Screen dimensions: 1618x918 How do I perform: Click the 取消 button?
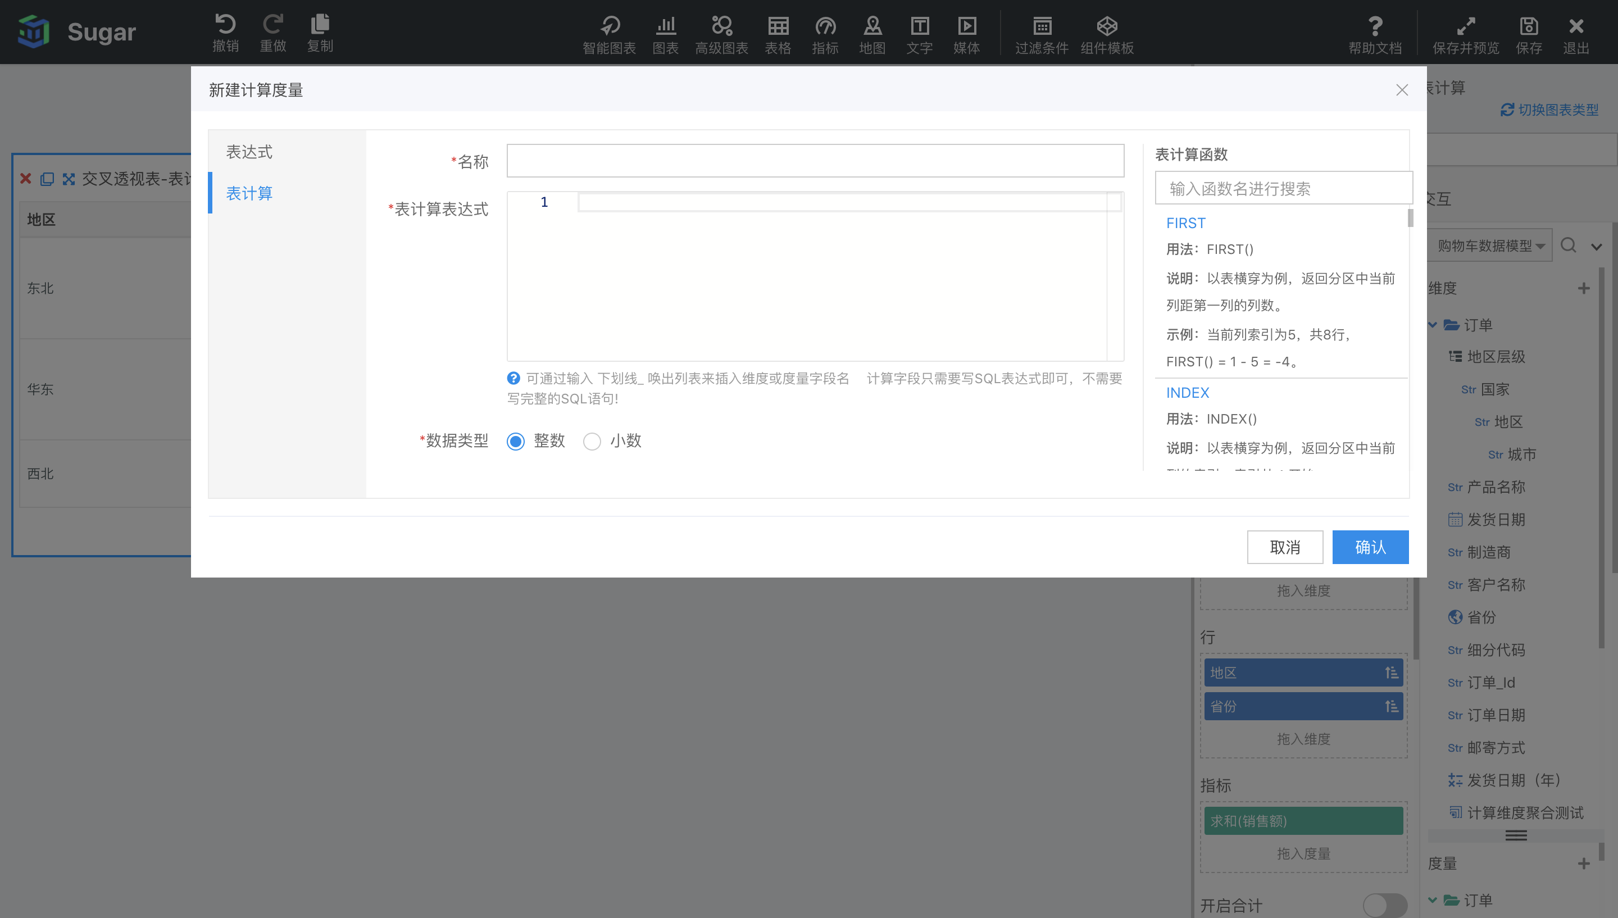pos(1284,547)
